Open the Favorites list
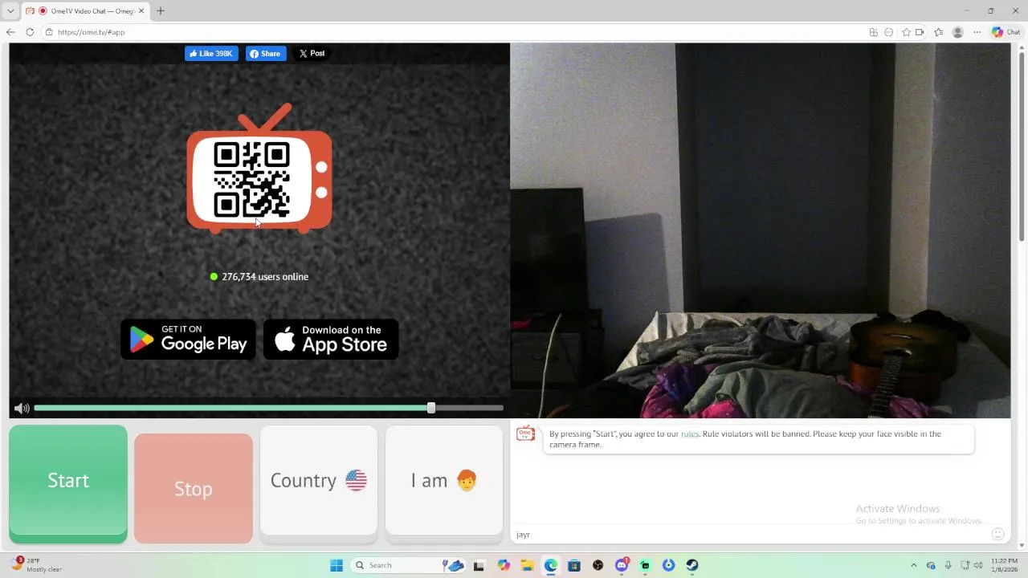This screenshot has height=578, width=1028. click(938, 32)
